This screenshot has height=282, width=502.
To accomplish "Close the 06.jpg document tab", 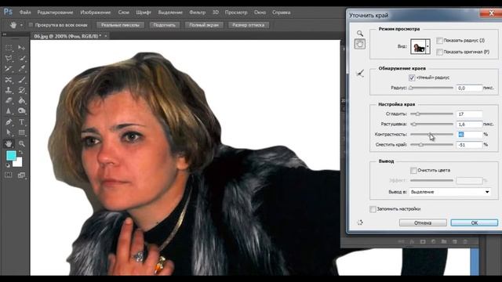I will click(106, 36).
